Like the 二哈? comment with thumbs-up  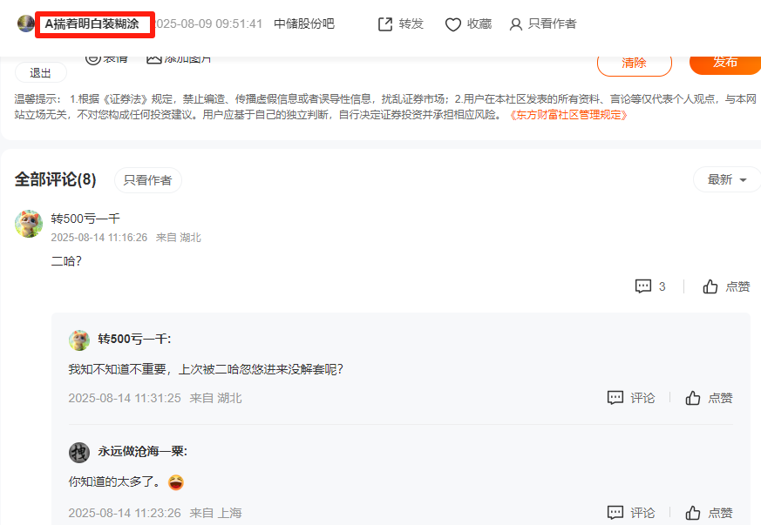[710, 286]
